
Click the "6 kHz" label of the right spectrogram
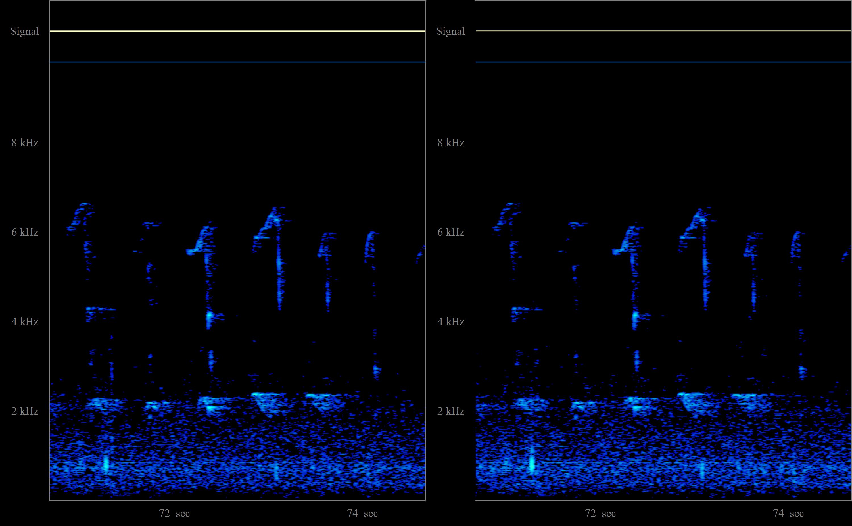pyautogui.click(x=451, y=232)
